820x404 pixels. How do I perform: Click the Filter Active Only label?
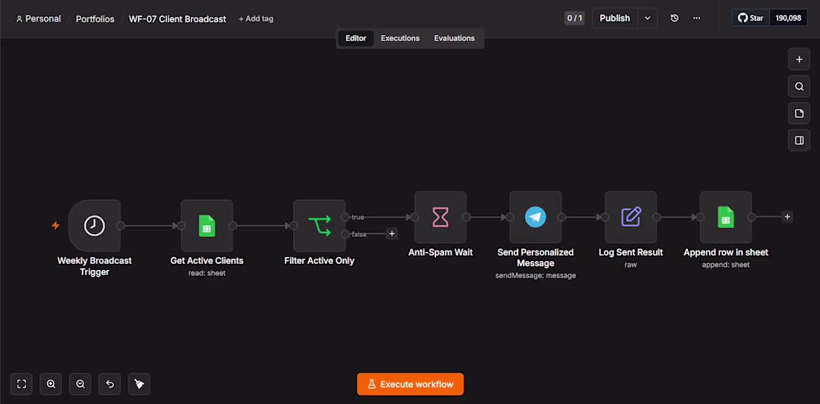coord(320,260)
